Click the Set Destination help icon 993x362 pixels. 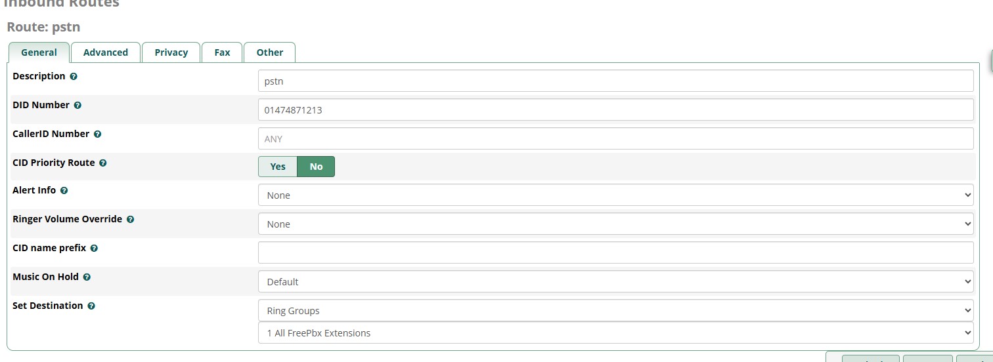pos(91,306)
